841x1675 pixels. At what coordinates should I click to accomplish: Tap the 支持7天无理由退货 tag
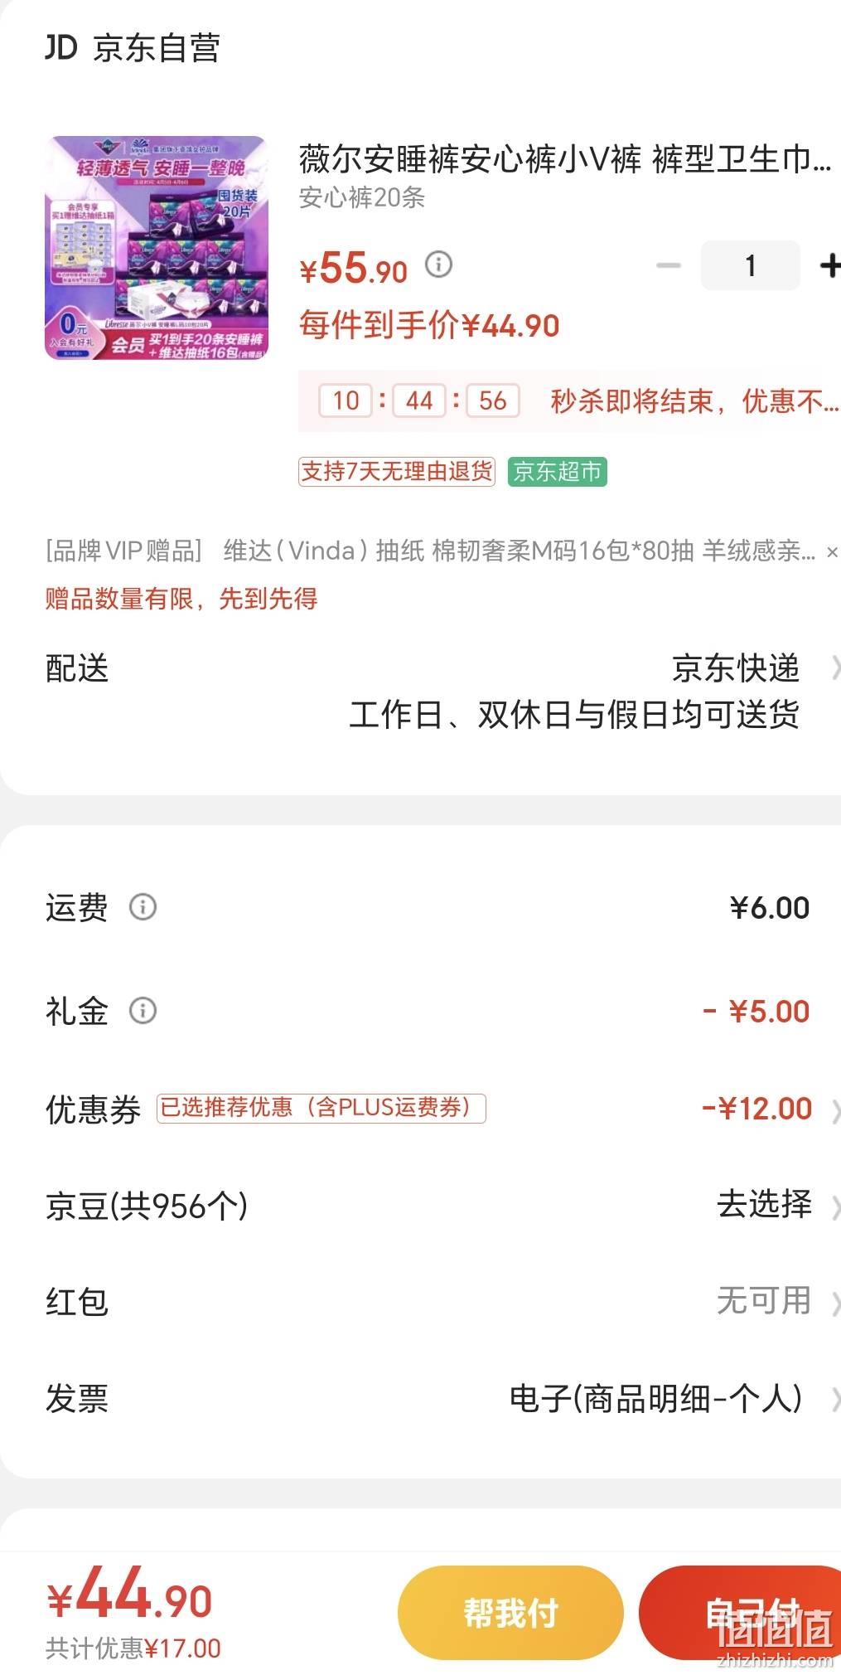(397, 472)
